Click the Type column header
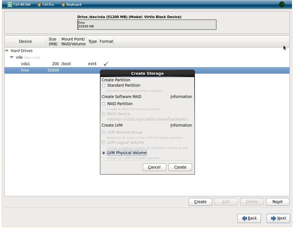Screen dimensions: 294x232 point(92,41)
